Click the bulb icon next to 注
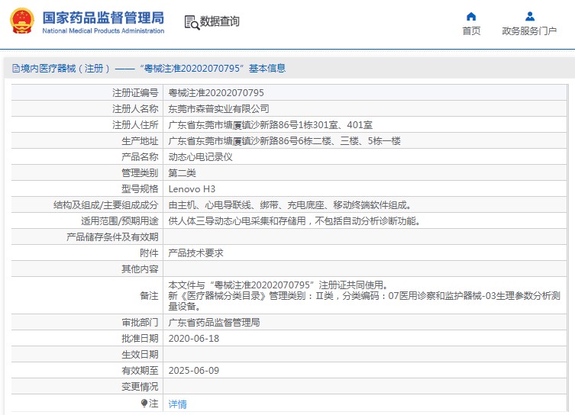 click(x=144, y=403)
